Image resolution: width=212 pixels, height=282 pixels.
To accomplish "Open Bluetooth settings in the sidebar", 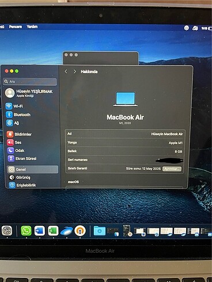I will pos(18,115).
